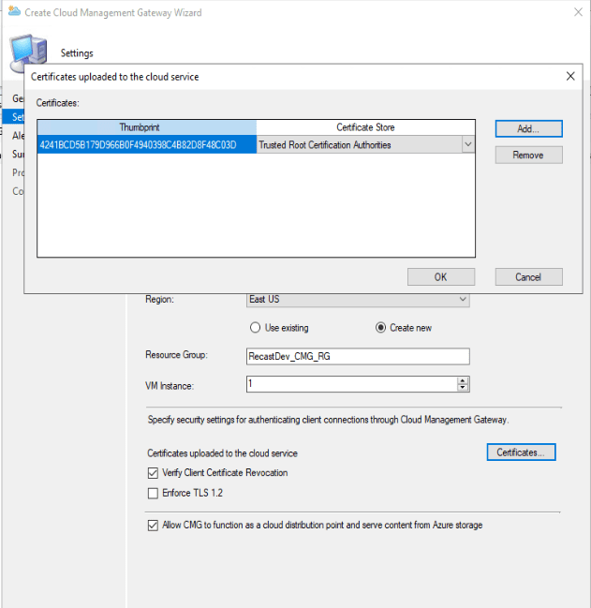The height and width of the screenshot is (608, 591).
Task: Select the 4241BCD5B179 thumbprint row
Action: click(146, 145)
